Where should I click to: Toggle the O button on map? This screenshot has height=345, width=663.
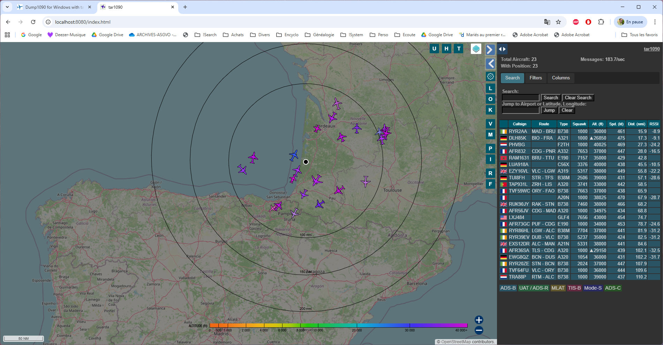tap(490, 99)
